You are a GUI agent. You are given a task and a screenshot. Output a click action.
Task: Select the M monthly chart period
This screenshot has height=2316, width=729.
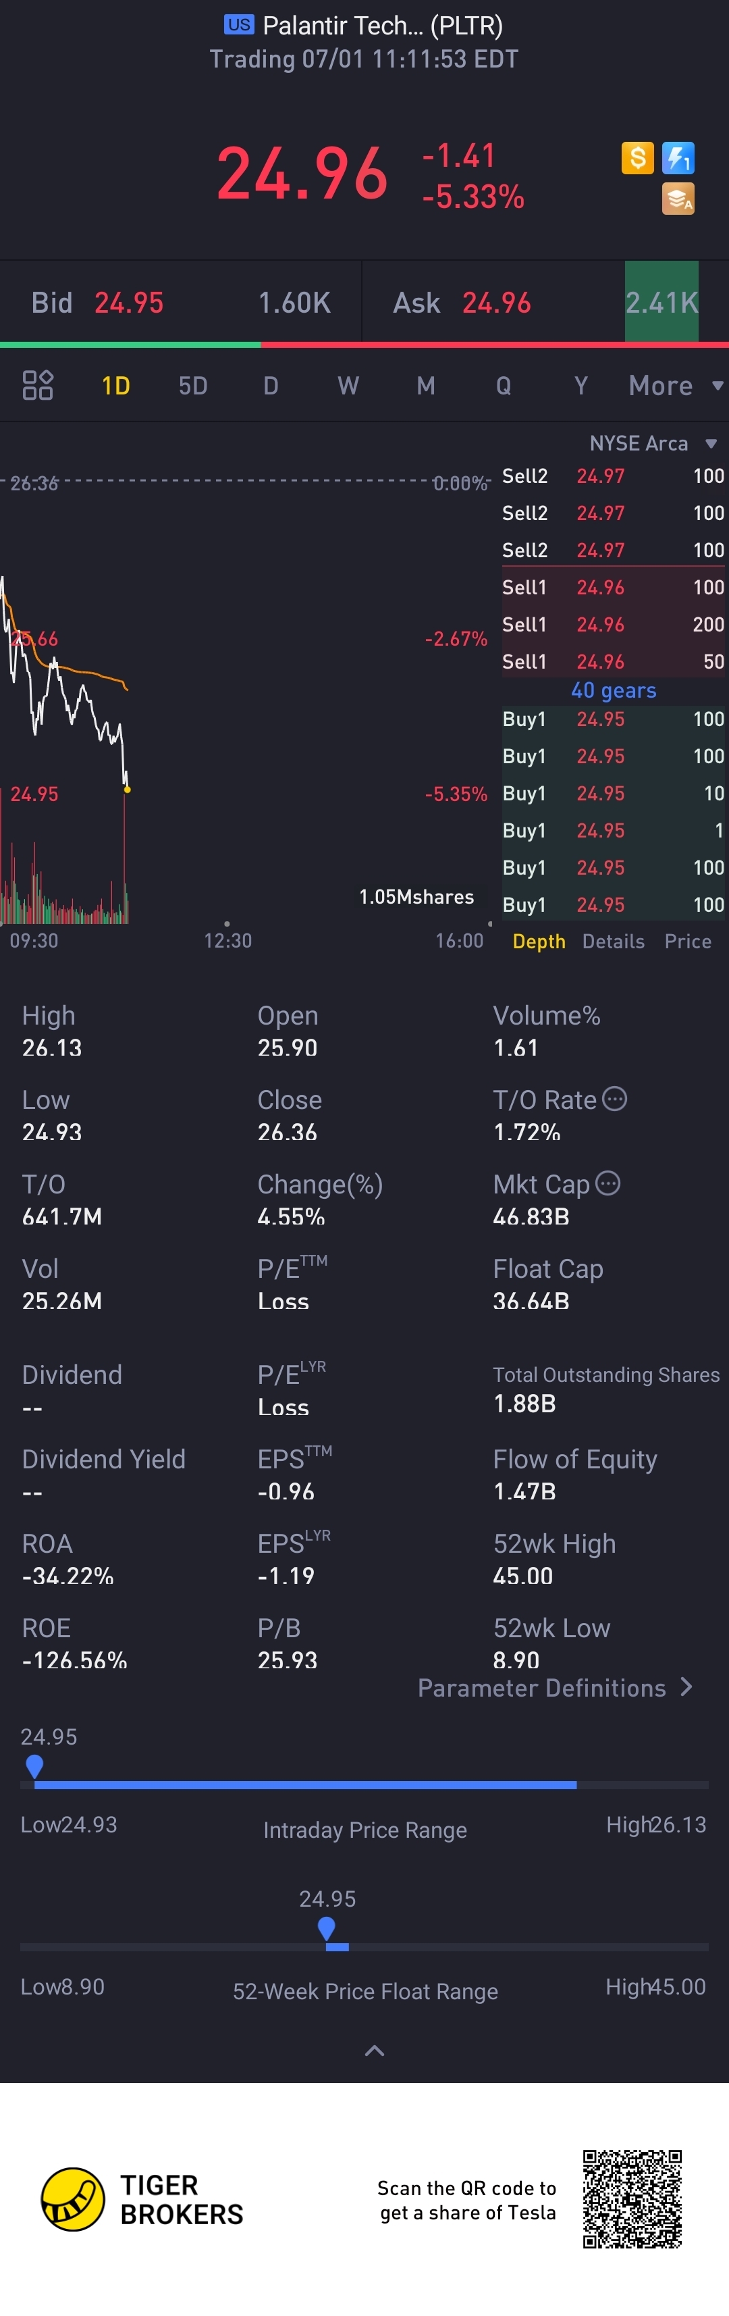(425, 386)
